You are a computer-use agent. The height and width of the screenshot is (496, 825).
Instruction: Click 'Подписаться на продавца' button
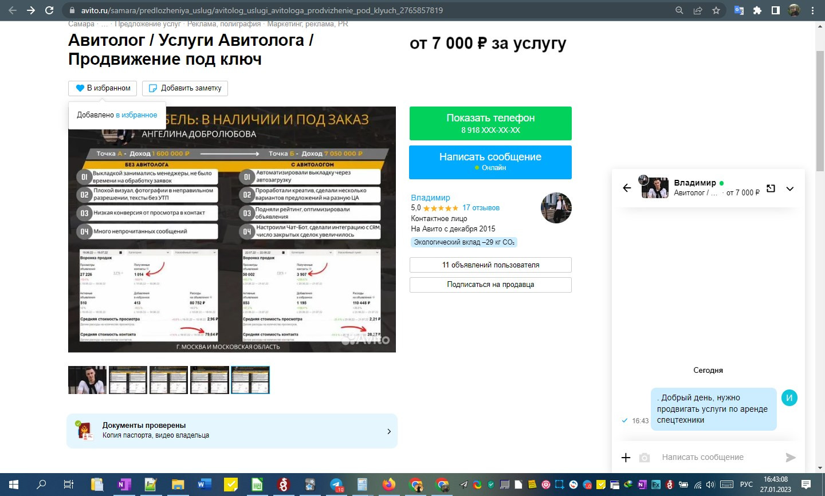(x=490, y=285)
